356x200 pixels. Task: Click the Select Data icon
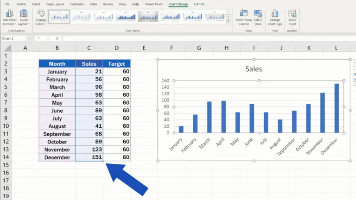[258, 14]
